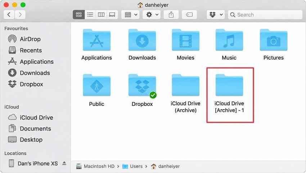This screenshot has width=306, height=173.
Task: Select Desktop in the sidebar
Action: (25, 140)
